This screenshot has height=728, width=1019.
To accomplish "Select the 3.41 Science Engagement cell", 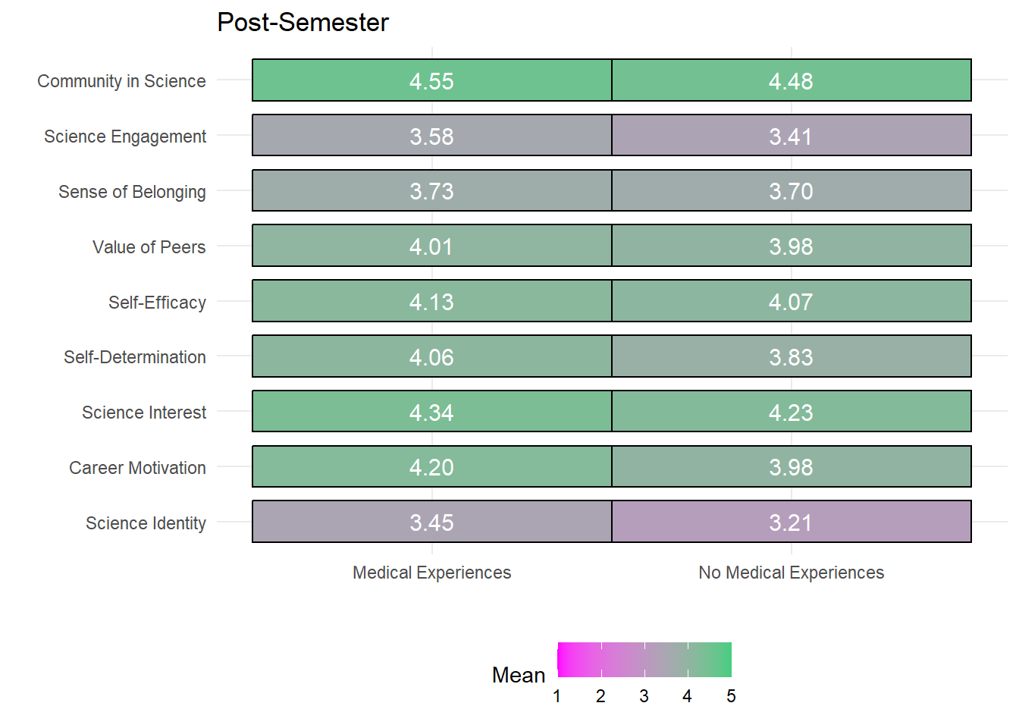I will click(792, 136).
